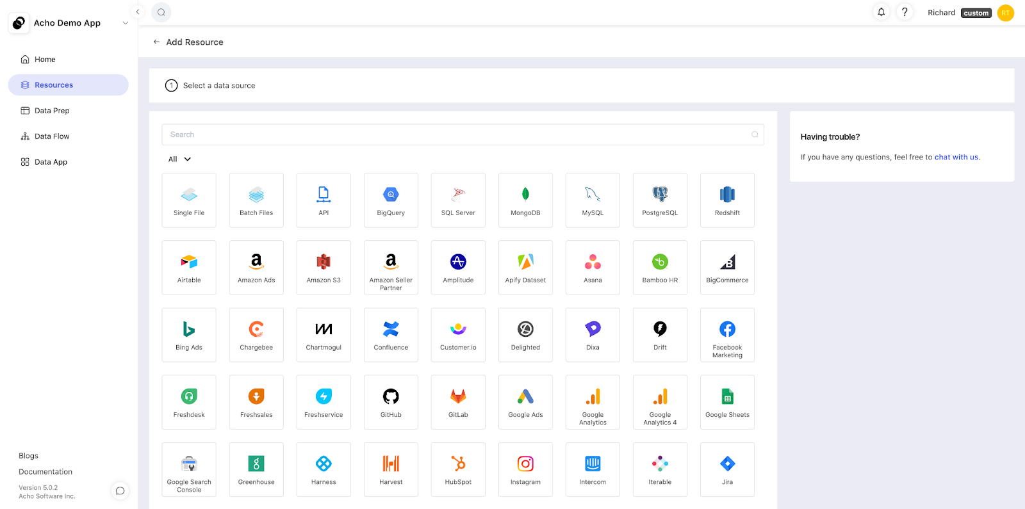The height and width of the screenshot is (509, 1025).
Task: Open the top bar search button
Action: click(161, 12)
